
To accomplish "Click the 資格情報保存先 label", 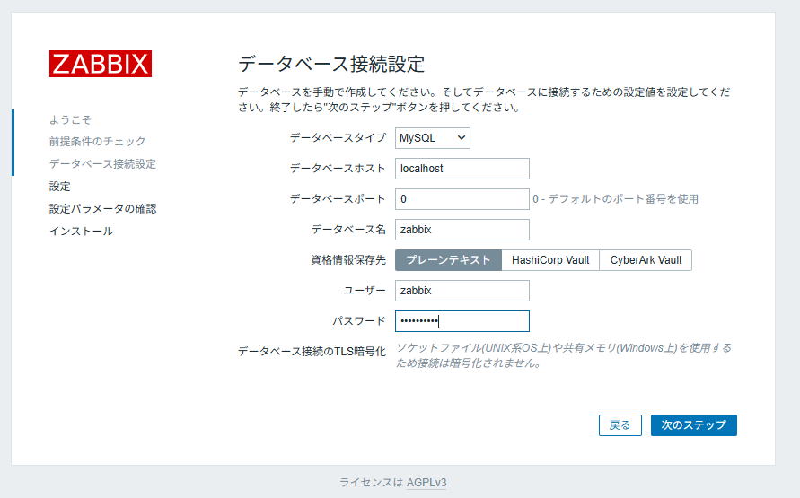I will point(348,260).
